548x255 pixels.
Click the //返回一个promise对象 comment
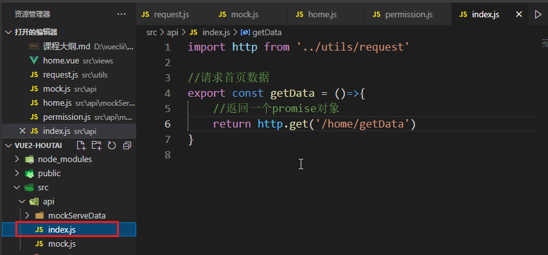276,109
